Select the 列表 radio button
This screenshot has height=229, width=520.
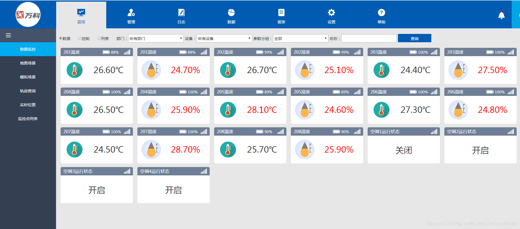pos(99,38)
